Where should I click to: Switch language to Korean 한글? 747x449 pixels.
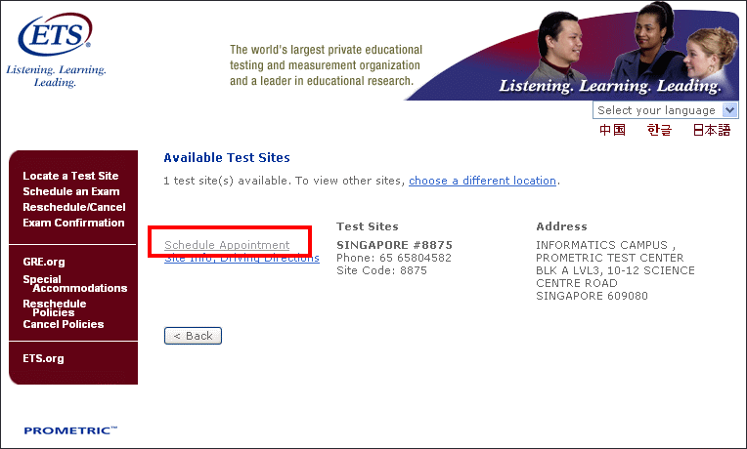pos(659,130)
